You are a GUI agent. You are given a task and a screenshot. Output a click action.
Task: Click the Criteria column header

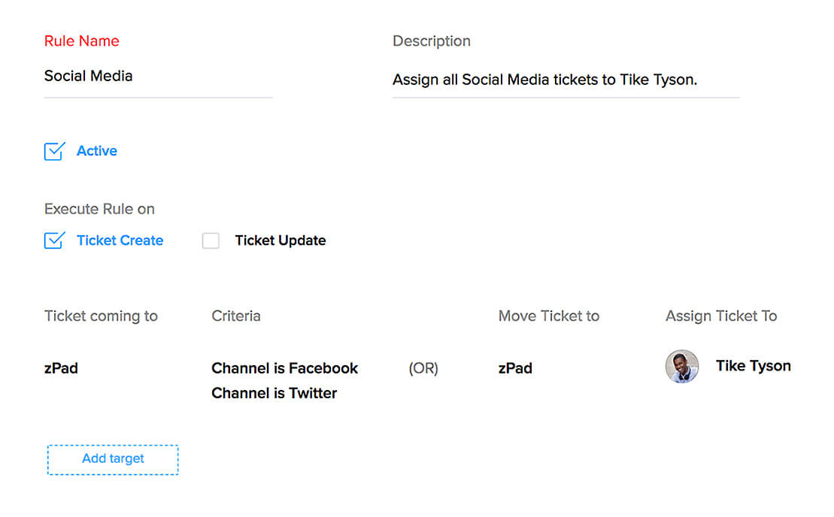[236, 316]
